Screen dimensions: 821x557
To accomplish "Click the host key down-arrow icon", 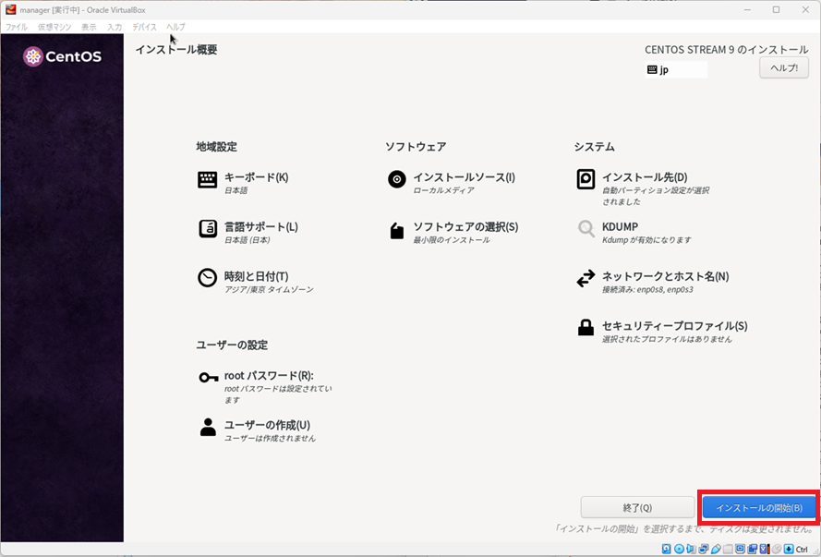I will click(x=789, y=549).
